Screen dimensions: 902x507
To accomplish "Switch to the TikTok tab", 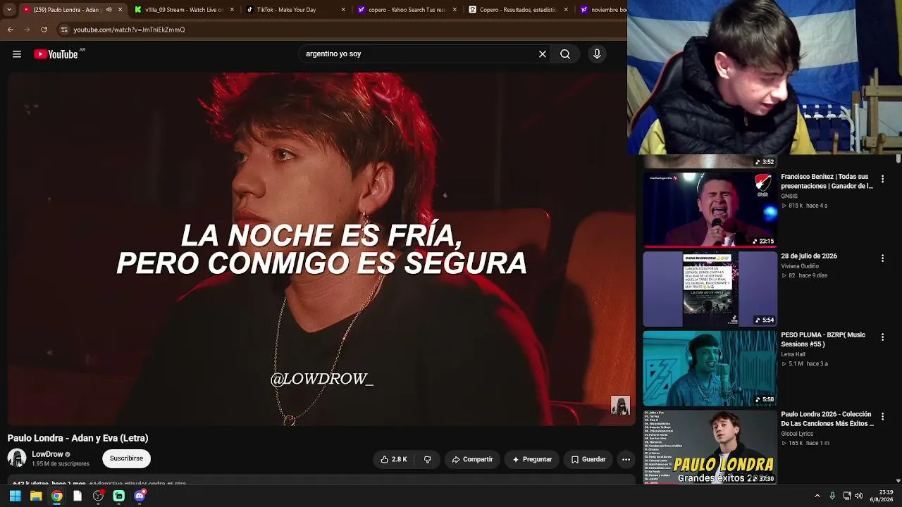I will 295,10.
